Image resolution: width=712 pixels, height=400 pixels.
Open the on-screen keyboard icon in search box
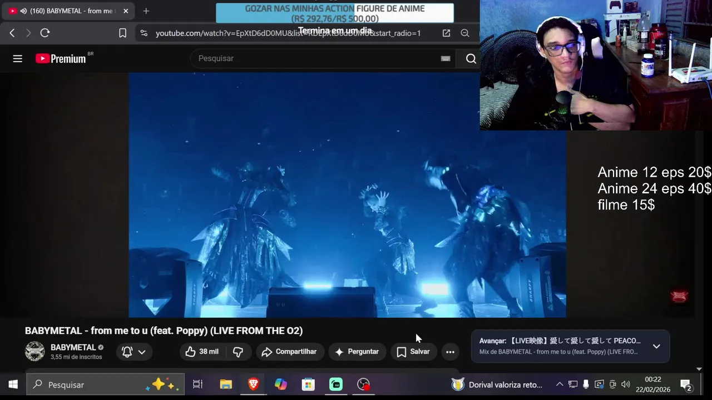tap(446, 58)
